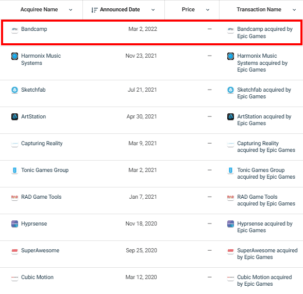Open the RAD Game Tools acquiree link
The height and width of the screenshot is (294, 303).
pyautogui.click(x=41, y=197)
